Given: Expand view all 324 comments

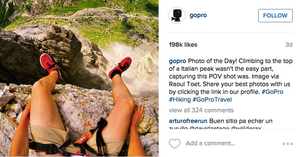Looking at the screenshot, I should 201,110.
